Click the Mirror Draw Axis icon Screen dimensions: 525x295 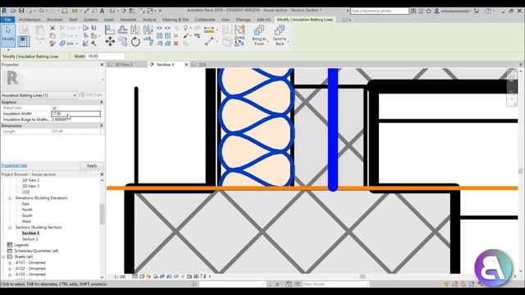(148, 29)
